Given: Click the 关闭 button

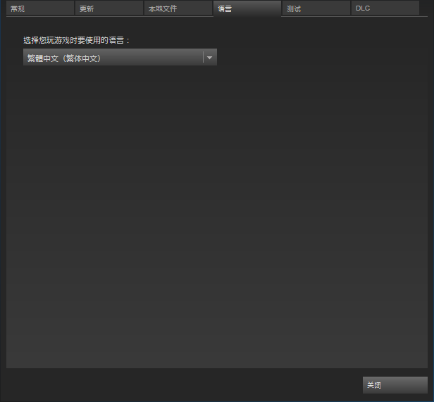Looking at the screenshot, I should point(395,385).
